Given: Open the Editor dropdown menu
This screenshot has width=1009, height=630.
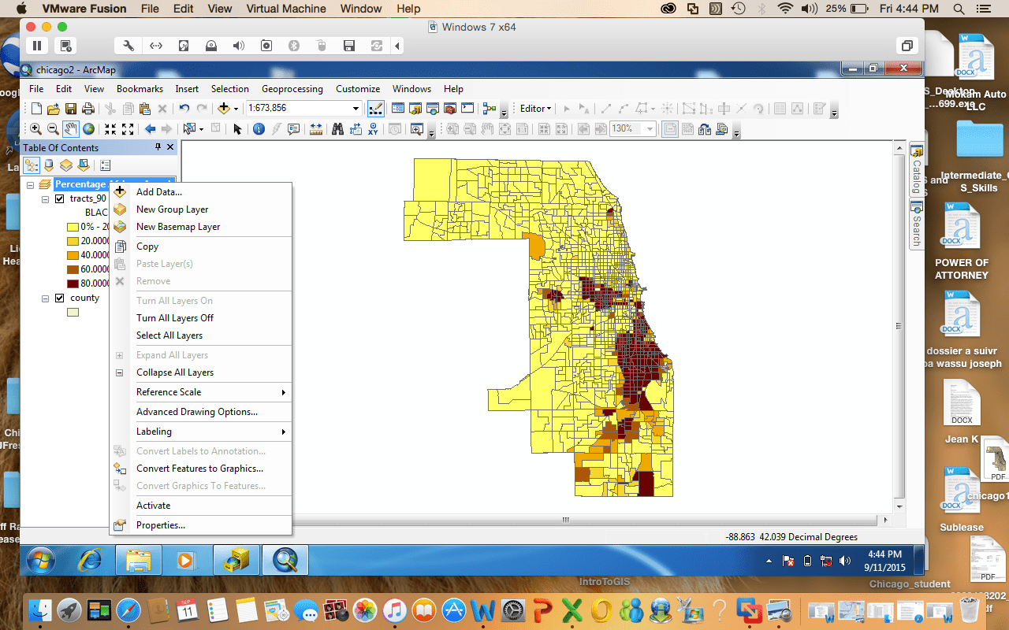Looking at the screenshot, I should coord(536,109).
